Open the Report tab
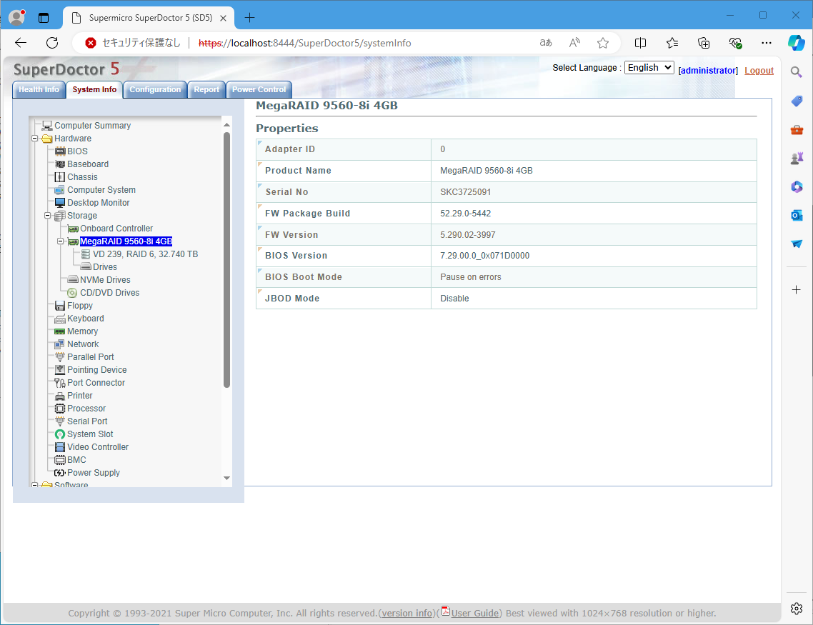This screenshot has height=625, width=813. pyautogui.click(x=206, y=90)
